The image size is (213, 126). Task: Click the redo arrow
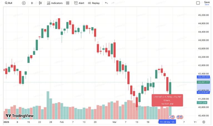click(x=113, y=3)
